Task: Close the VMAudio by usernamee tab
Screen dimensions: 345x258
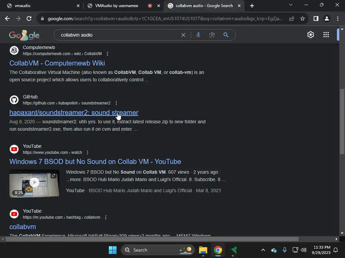Action: click(x=159, y=6)
